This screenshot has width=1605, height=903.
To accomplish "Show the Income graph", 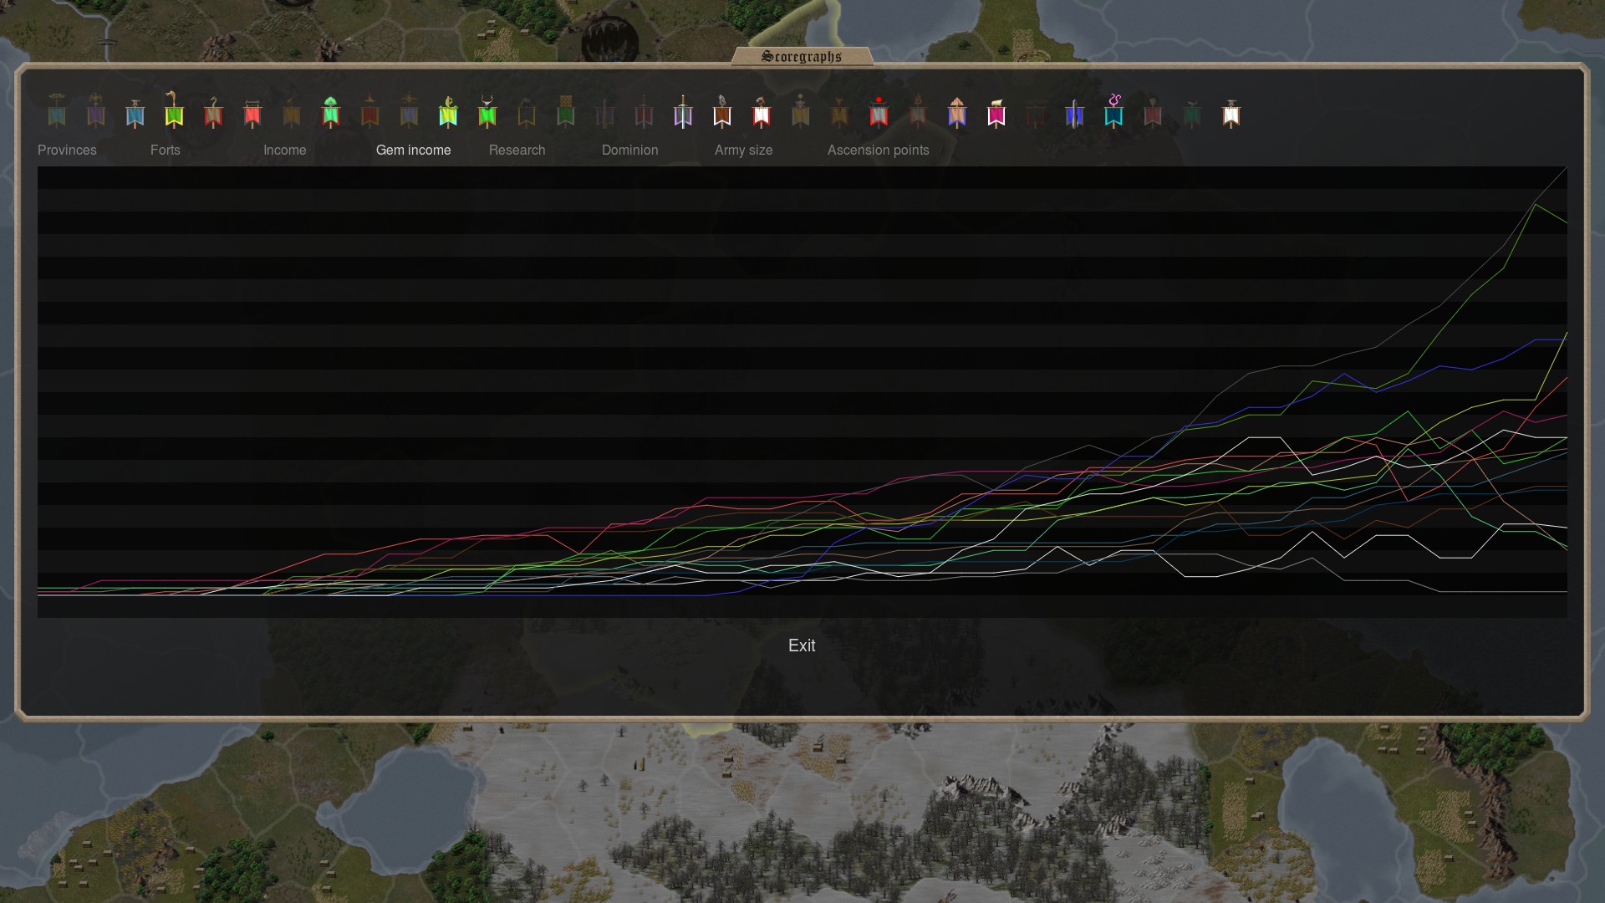I will pos(285,150).
